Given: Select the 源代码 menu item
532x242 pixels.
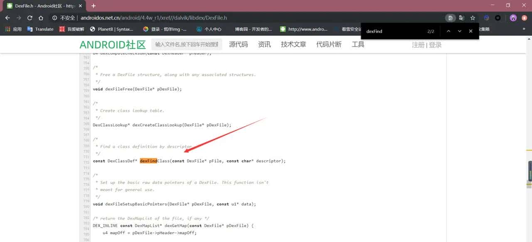Looking at the screenshot, I should tap(238, 44).
